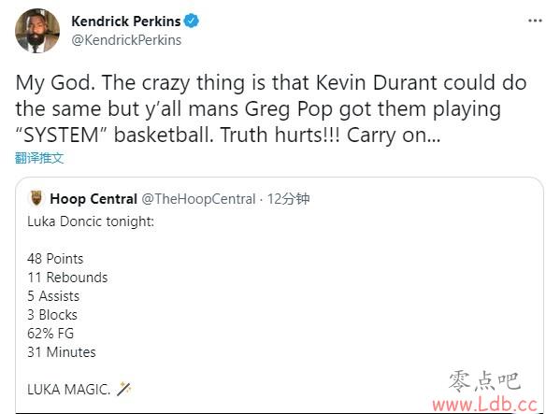Image resolution: width=546 pixels, height=414 pixels.
Task: Click the 62% FG stat line
Action: [50, 334]
